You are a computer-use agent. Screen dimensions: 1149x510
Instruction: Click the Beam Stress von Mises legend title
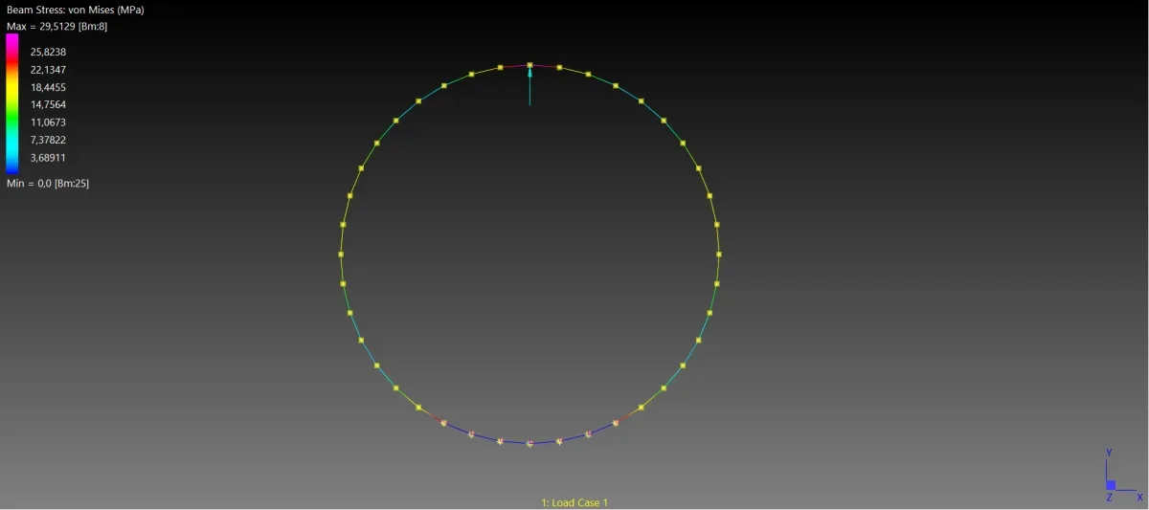[76, 11]
